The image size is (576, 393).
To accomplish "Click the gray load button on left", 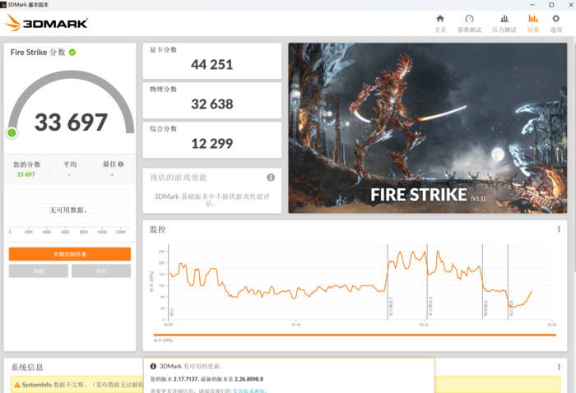I will tap(39, 271).
